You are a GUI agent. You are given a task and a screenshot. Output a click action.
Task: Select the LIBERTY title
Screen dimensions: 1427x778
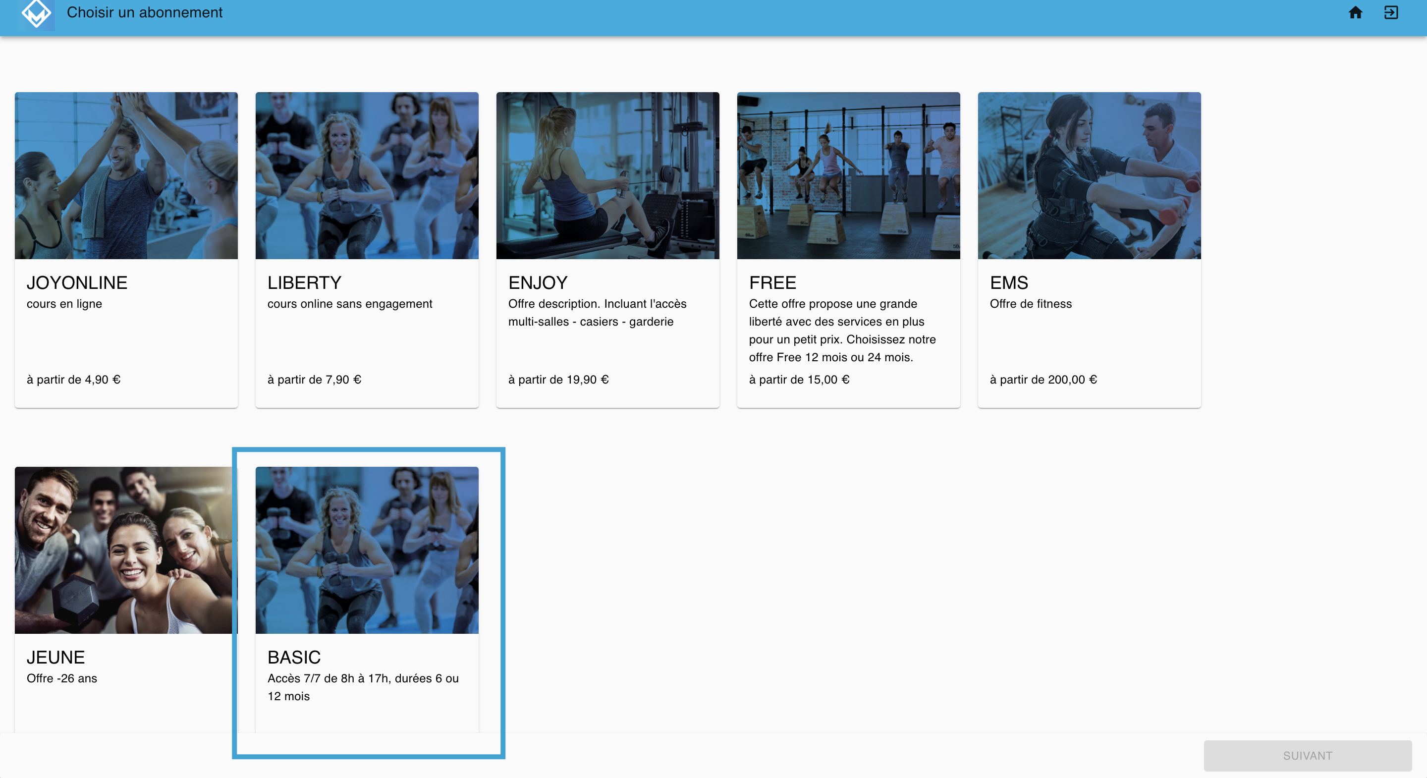(304, 282)
